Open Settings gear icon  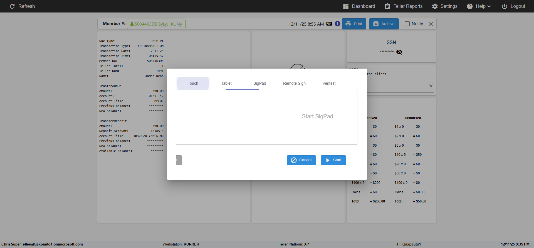(x=435, y=6)
